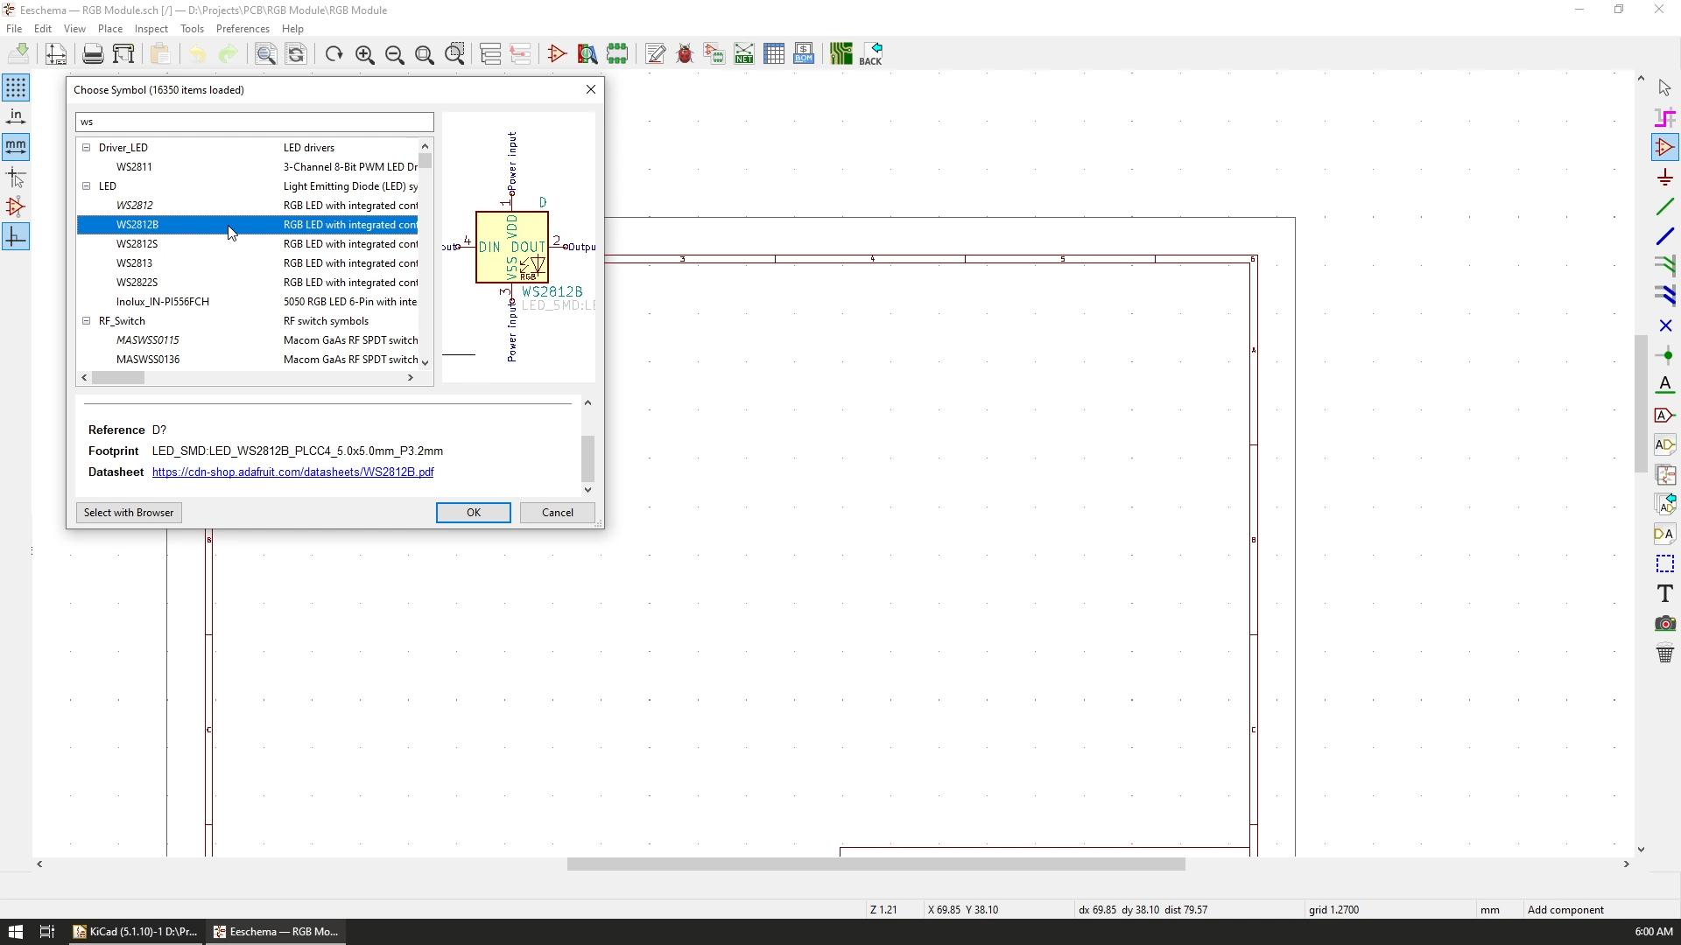
Task: Click the symbol search text field
Action: [x=254, y=122]
